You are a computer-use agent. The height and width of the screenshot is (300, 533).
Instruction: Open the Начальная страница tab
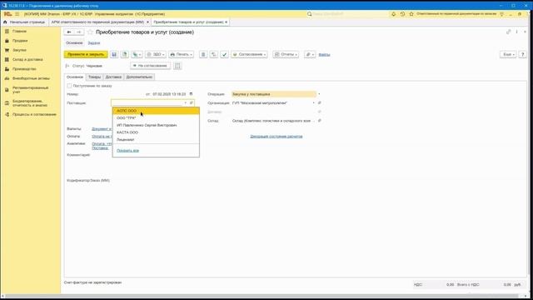tap(24, 22)
